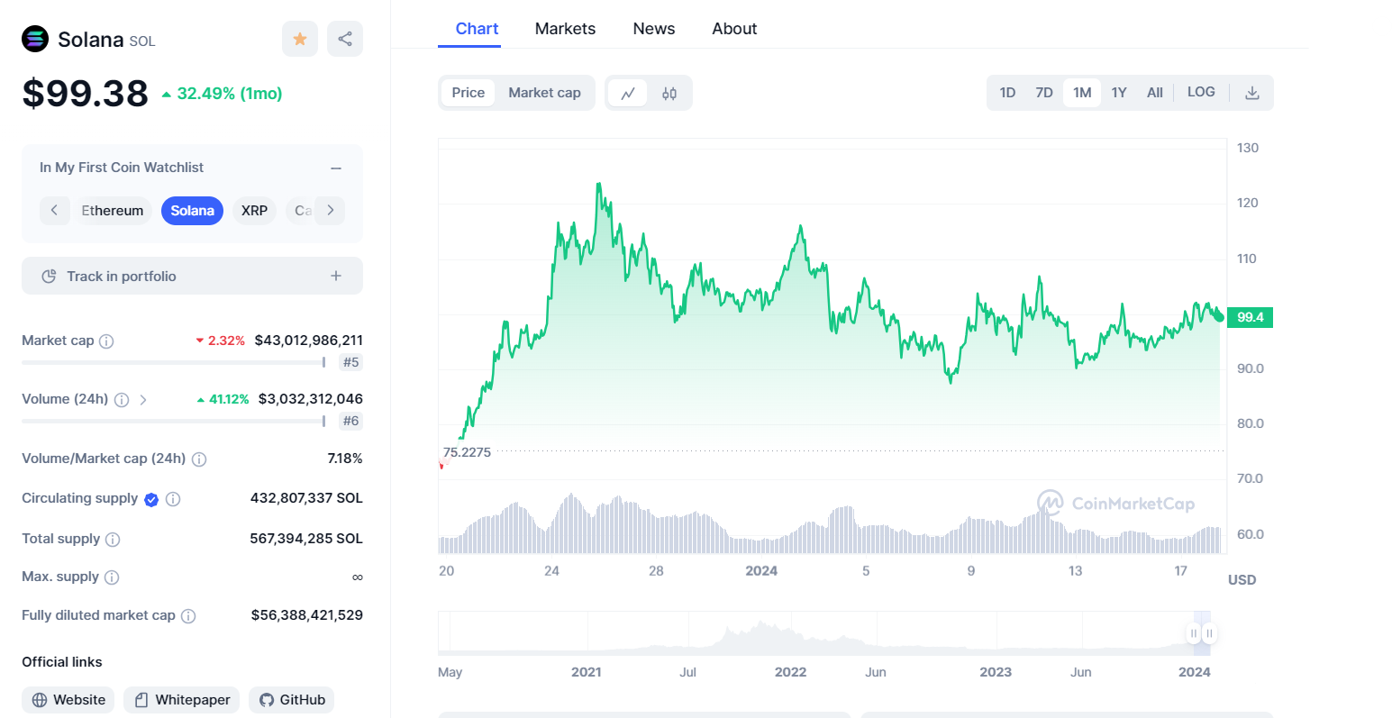The height and width of the screenshot is (718, 1392).
Task: Select Ethereum in the watchlist
Action: coord(113,211)
